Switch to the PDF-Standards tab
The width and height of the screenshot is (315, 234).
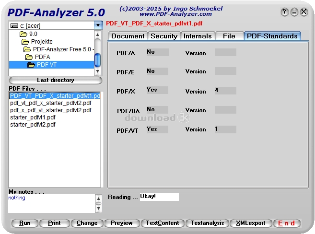click(272, 36)
